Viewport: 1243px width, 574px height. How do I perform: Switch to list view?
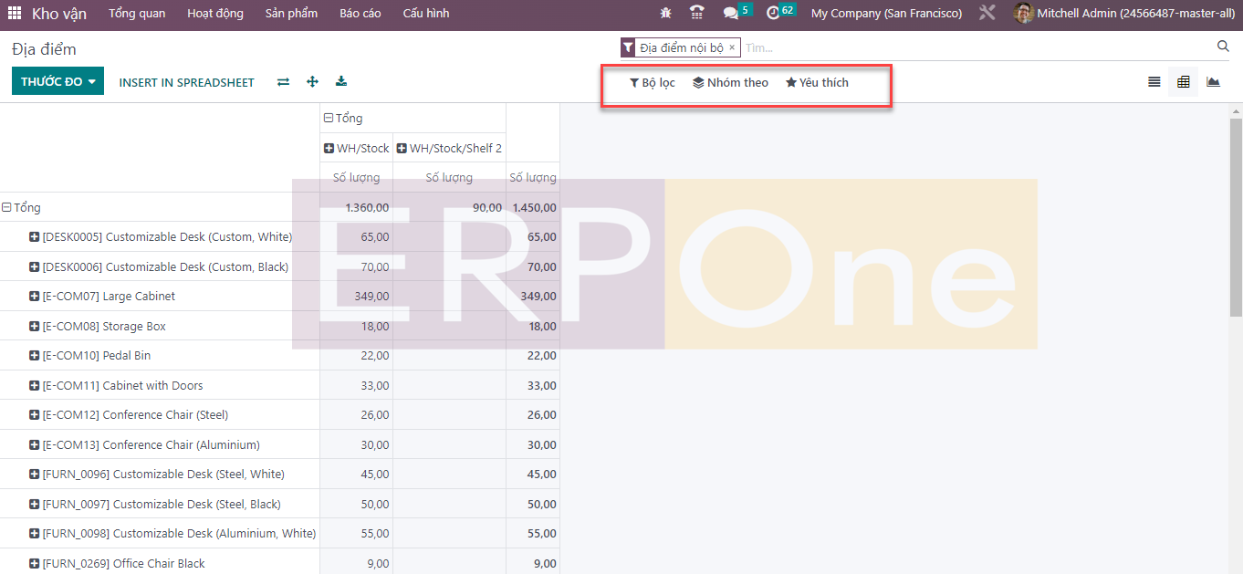click(x=1154, y=82)
